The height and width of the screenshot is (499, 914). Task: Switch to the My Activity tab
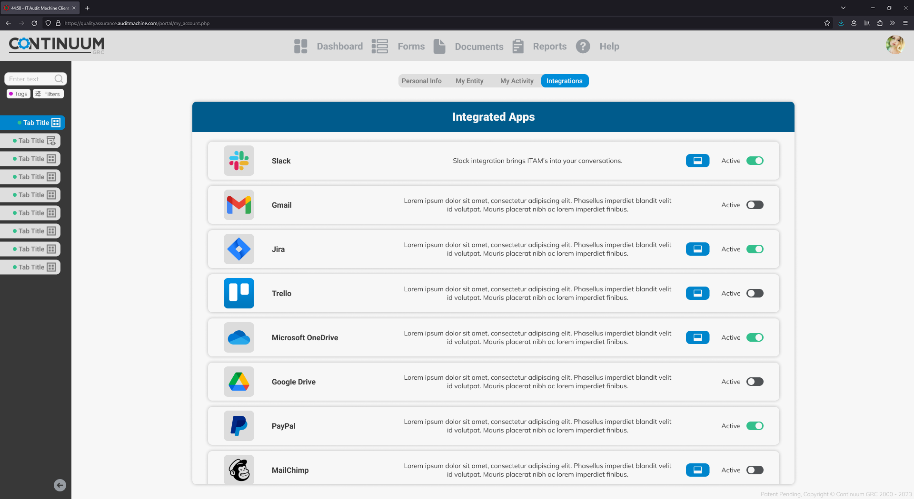point(517,81)
